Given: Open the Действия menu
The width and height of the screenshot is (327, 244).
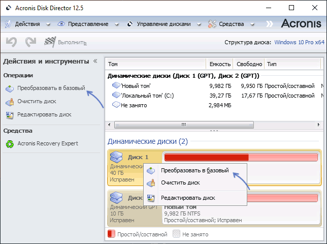Looking at the screenshot, I should click(x=27, y=24).
